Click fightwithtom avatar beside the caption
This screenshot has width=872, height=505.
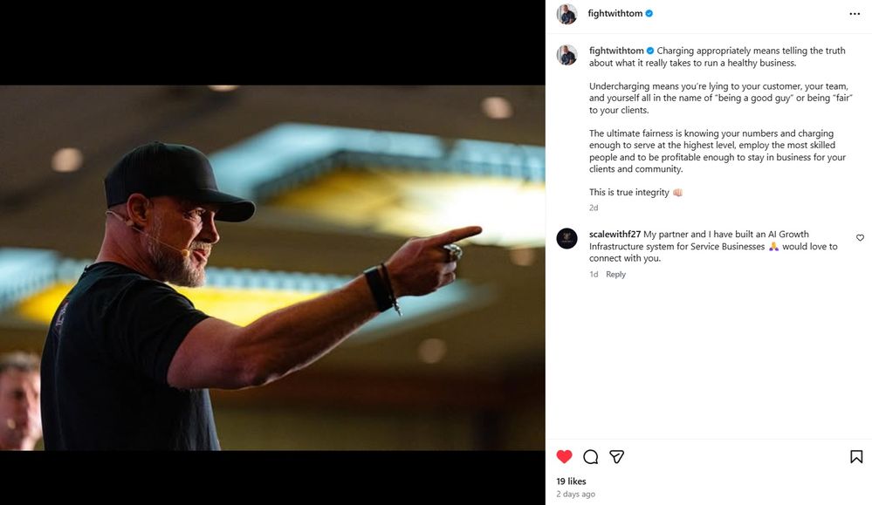[567, 55]
